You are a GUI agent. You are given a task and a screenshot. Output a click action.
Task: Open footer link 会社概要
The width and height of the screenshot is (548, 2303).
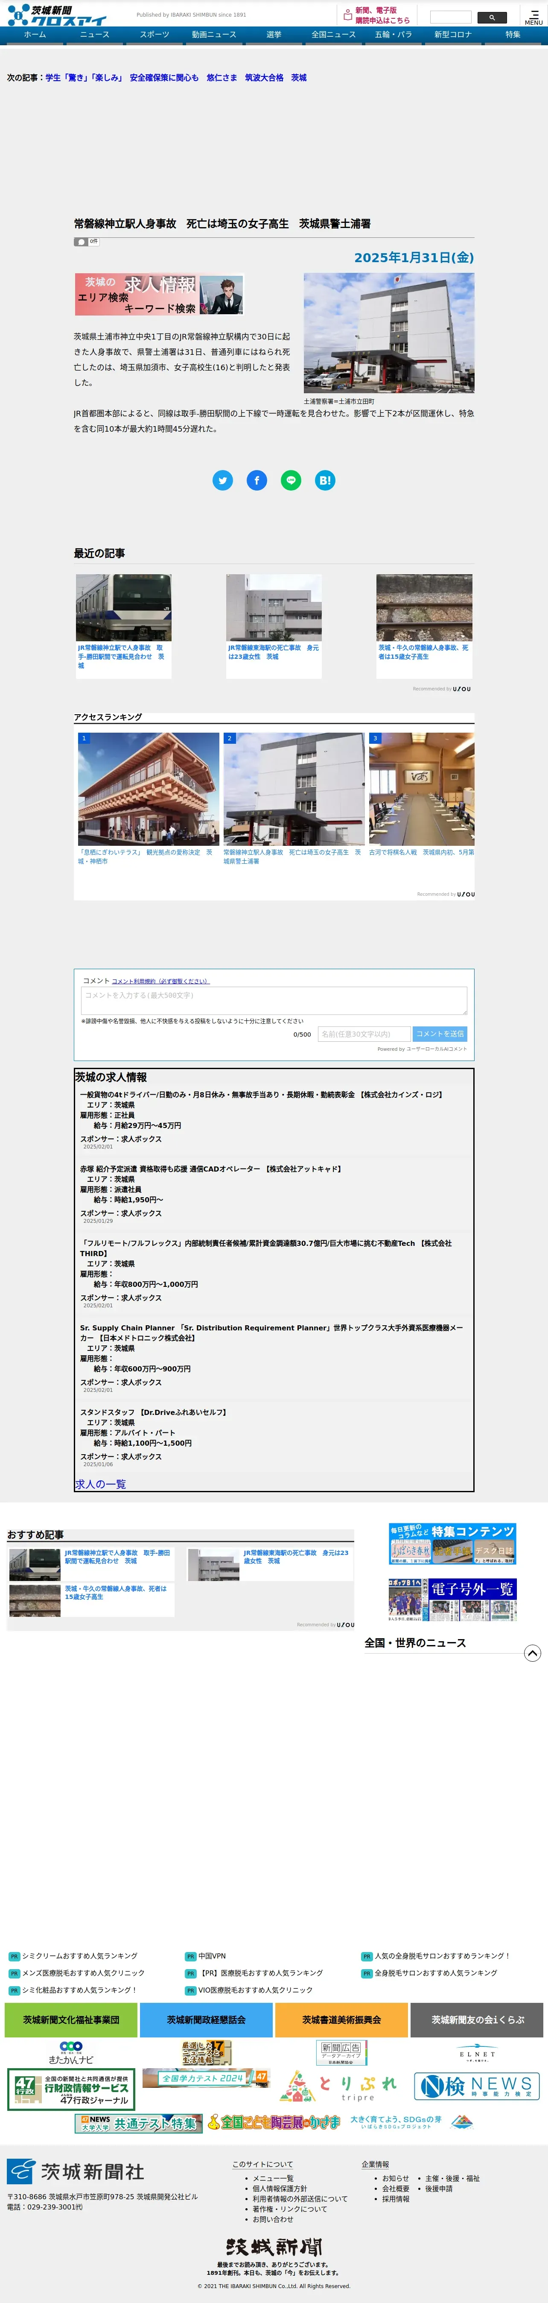(x=395, y=2189)
